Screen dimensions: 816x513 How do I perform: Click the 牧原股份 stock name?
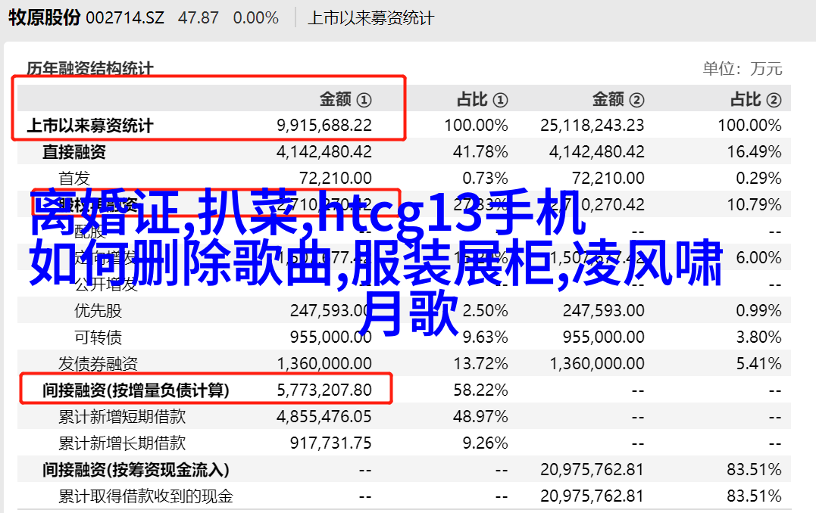(44, 17)
